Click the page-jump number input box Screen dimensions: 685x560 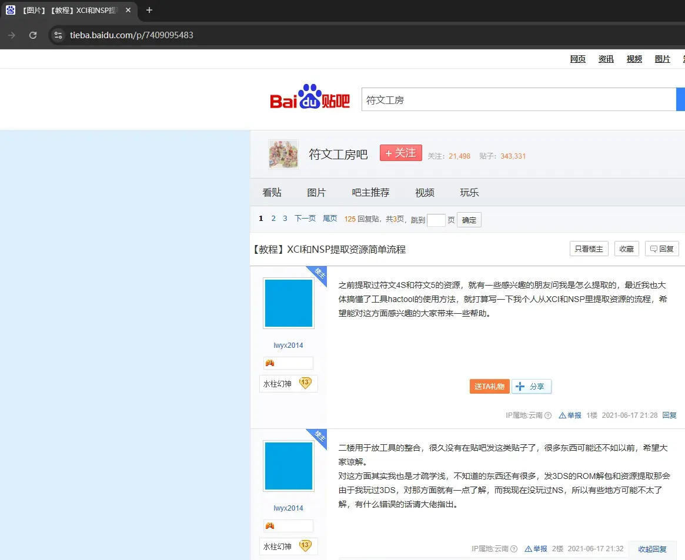click(x=436, y=220)
